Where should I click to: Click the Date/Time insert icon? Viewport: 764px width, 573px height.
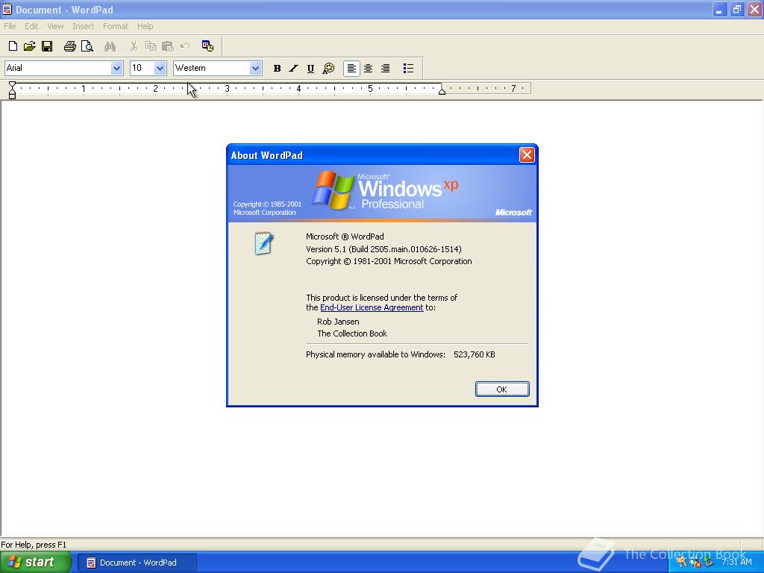coord(207,46)
